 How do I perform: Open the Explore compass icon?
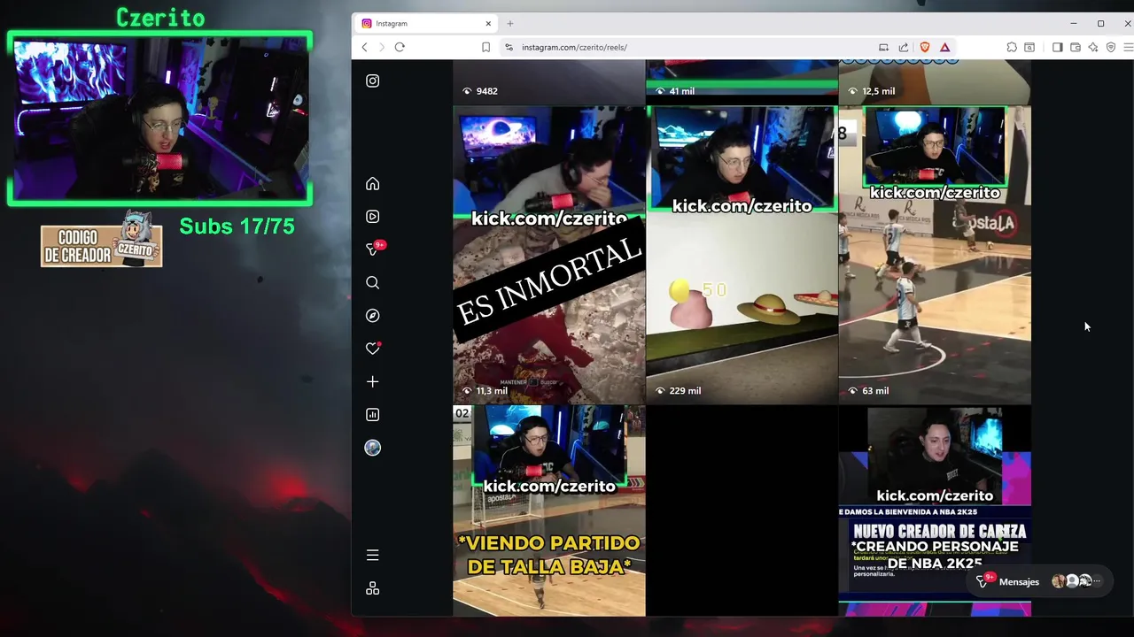point(373,316)
